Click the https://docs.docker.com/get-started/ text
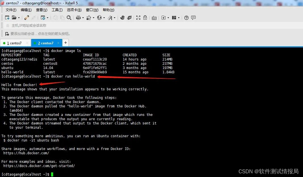 click(39, 166)
